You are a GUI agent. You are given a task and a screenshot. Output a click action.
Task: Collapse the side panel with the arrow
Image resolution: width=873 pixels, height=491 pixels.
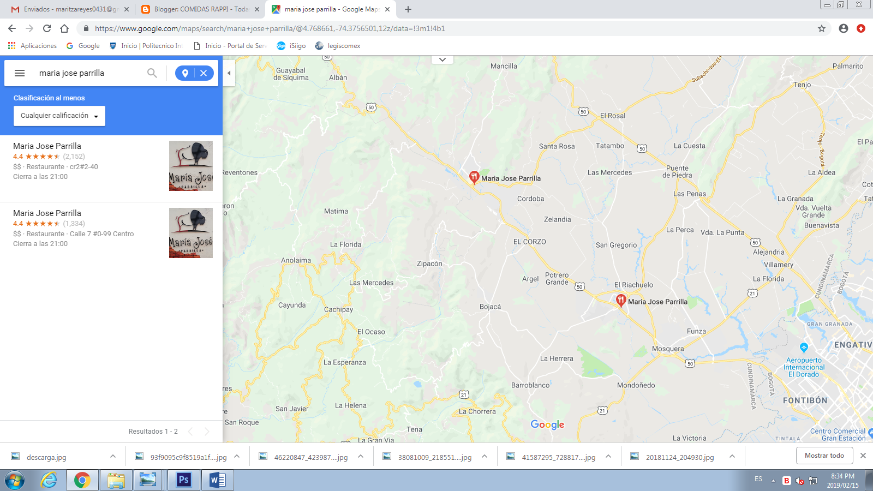[x=229, y=73]
